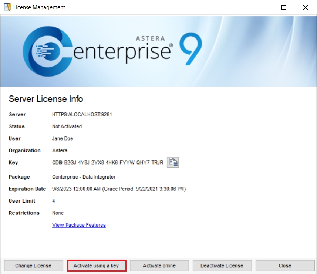Click the organization value Astera
This screenshot has height=274, width=317.
tap(60, 150)
